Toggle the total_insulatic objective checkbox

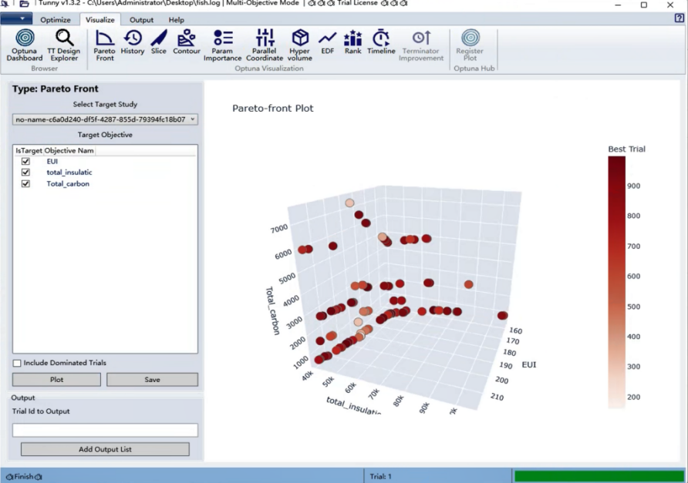pyautogui.click(x=25, y=173)
